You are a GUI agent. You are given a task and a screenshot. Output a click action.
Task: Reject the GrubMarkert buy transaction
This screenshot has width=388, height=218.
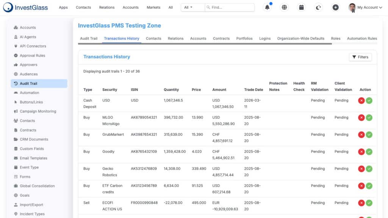[x=361, y=135]
